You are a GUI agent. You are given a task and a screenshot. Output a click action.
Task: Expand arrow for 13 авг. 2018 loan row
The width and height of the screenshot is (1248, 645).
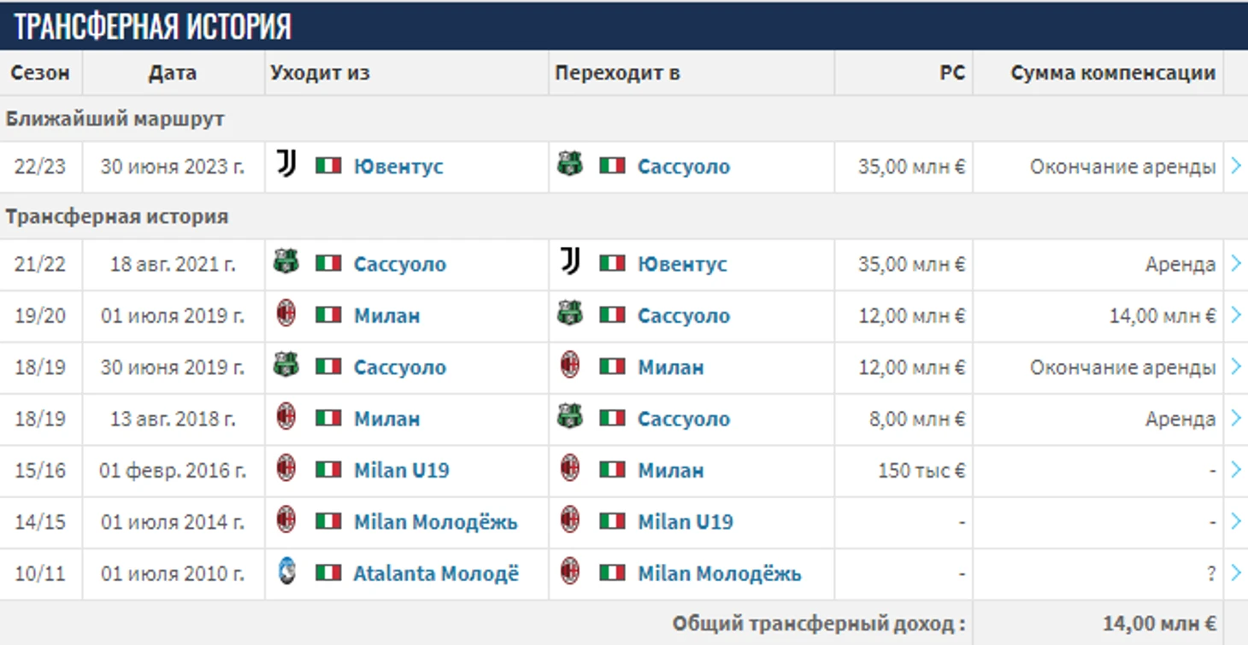1236,419
